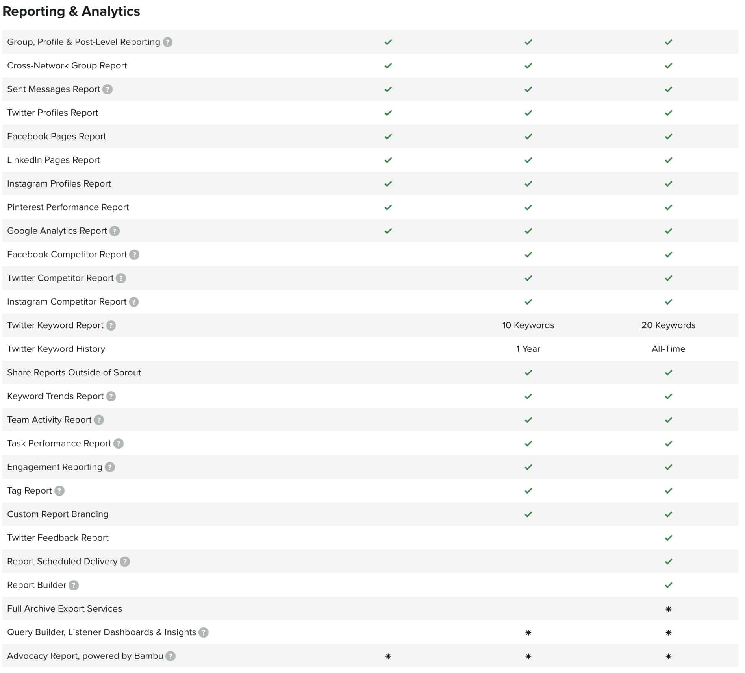
Task: Show the Google Analytics Report tooltip icon
Action: click(x=115, y=231)
